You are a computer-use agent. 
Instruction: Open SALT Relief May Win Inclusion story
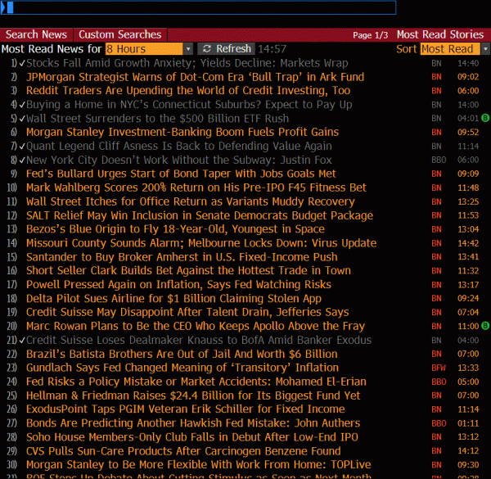(200, 215)
